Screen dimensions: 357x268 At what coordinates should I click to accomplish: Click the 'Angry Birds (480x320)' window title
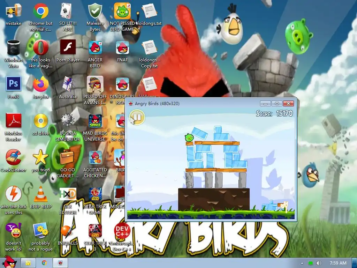tap(157, 103)
